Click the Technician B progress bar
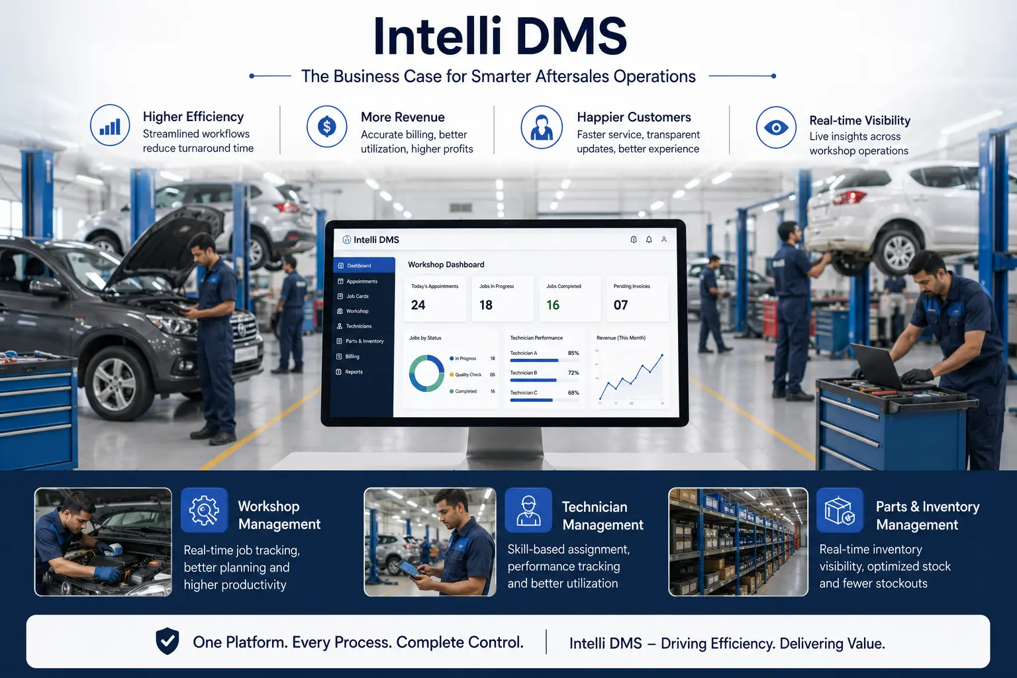 (544, 380)
